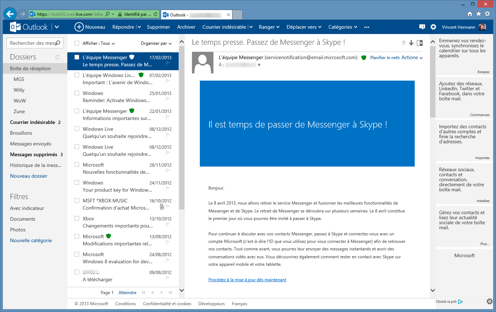Refresh folders with the Dossiers refresh icon
The height and width of the screenshot is (312, 496).
58,57
